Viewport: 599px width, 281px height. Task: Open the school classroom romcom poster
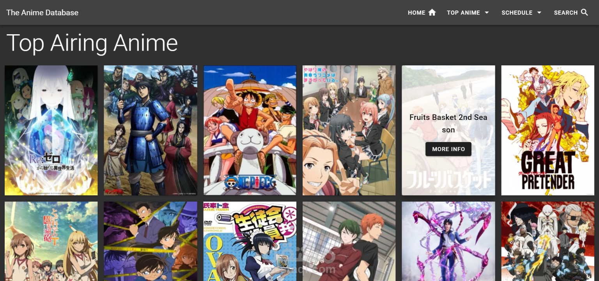pyautogui.click(x=349, y=130)
